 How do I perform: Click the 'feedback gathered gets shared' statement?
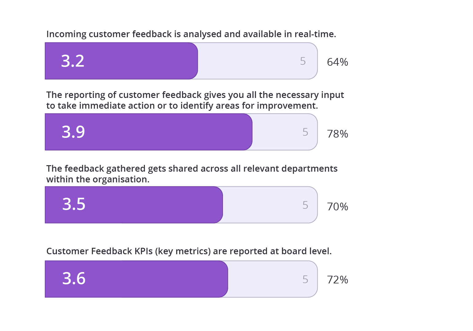192,174
